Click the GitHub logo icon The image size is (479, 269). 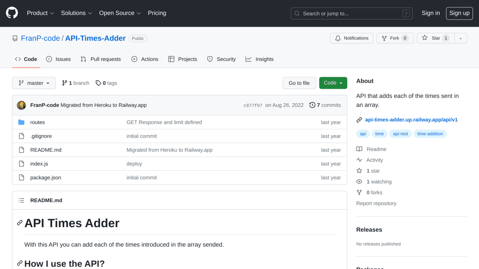12,13
